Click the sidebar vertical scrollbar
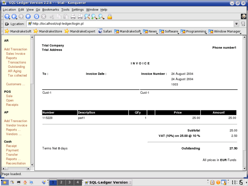248x186 pixels. click(32, 116)
